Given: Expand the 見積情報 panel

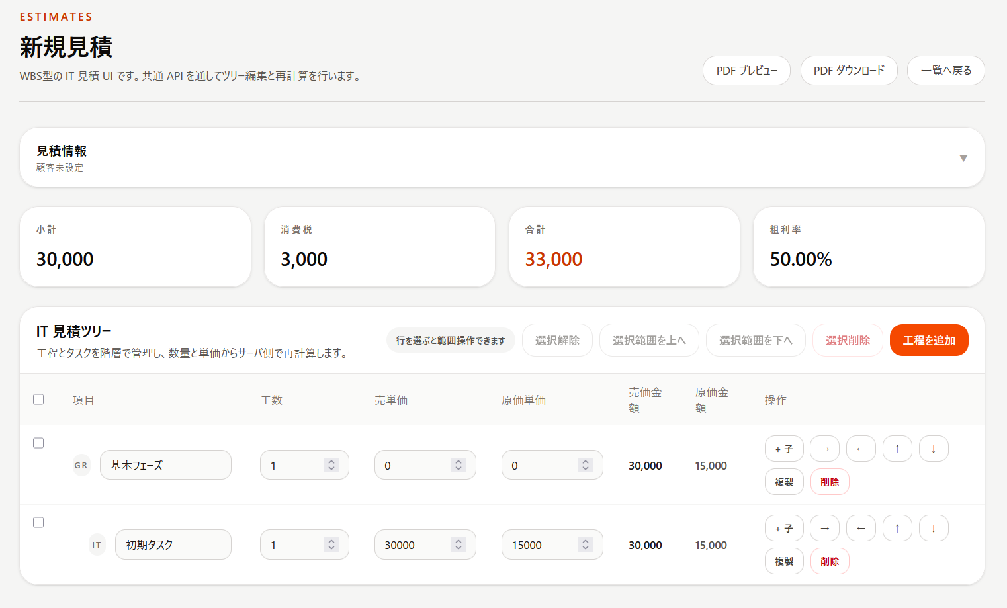Looking at the screenshot, I should pos(963,157).
